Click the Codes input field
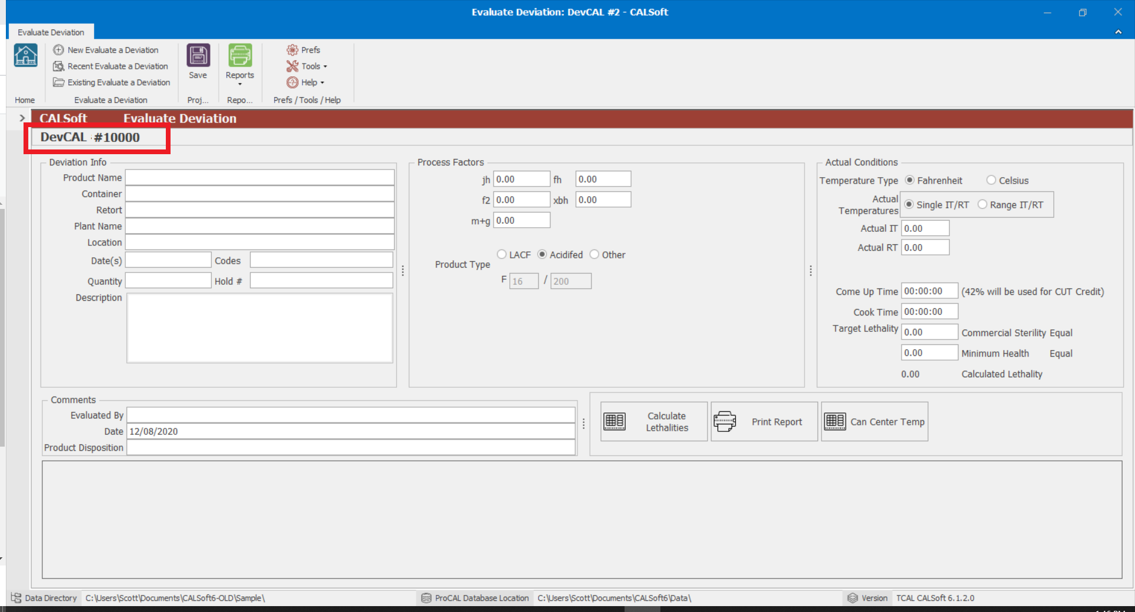The width and height of the screenshot is (1135, 612). (x=321, y=260)
